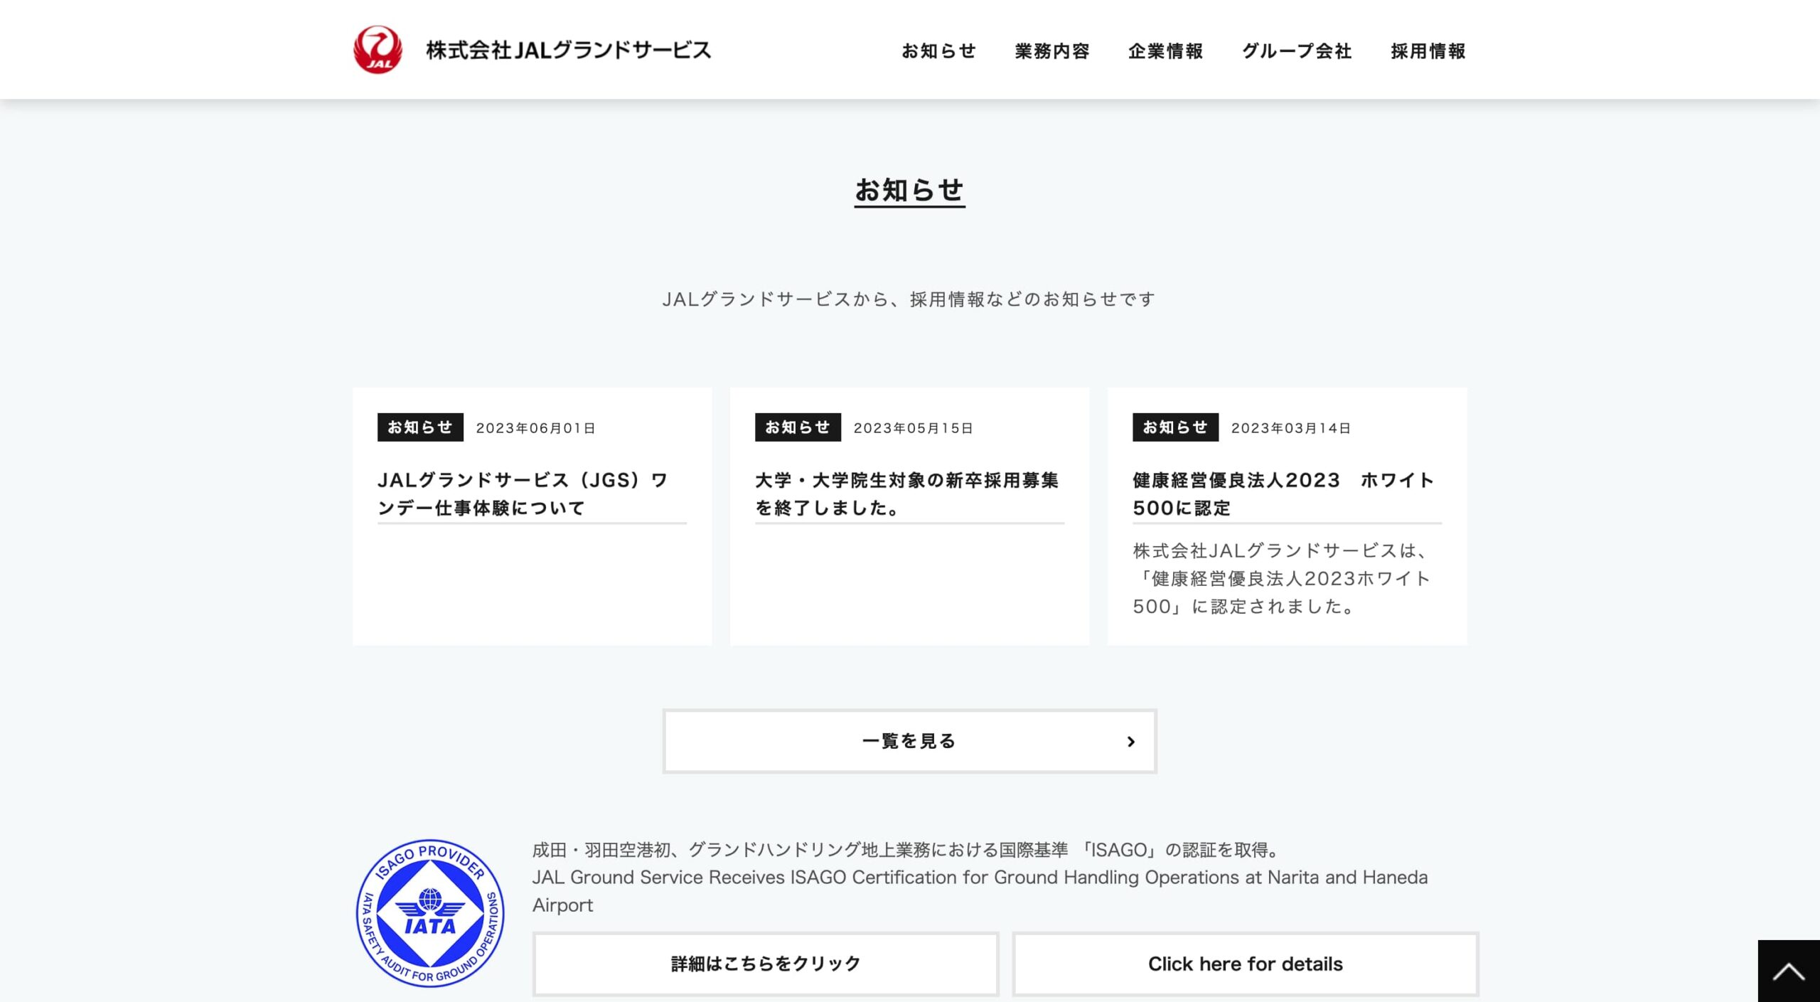Image resolution: width=1820 pixels, height=1002 pixels.
Task: Click the chevron arrow in 一覧を見る button
Action: click(1131, 742)
